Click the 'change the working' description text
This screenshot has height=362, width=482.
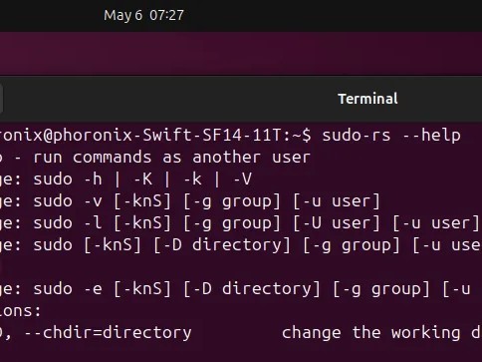pyautogui.click(x=371, y=333)
